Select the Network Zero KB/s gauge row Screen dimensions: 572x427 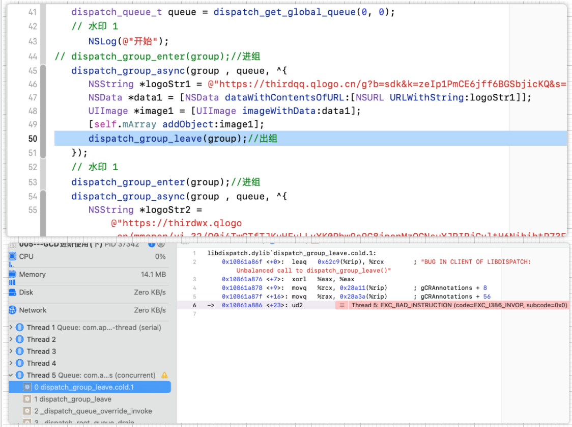tap(90, 310)
